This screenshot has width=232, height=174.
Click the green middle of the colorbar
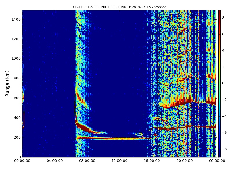(x=220, y=84)
